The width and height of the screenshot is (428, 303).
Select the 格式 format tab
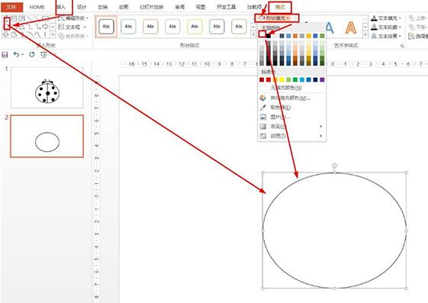click(x=280, y=8)
